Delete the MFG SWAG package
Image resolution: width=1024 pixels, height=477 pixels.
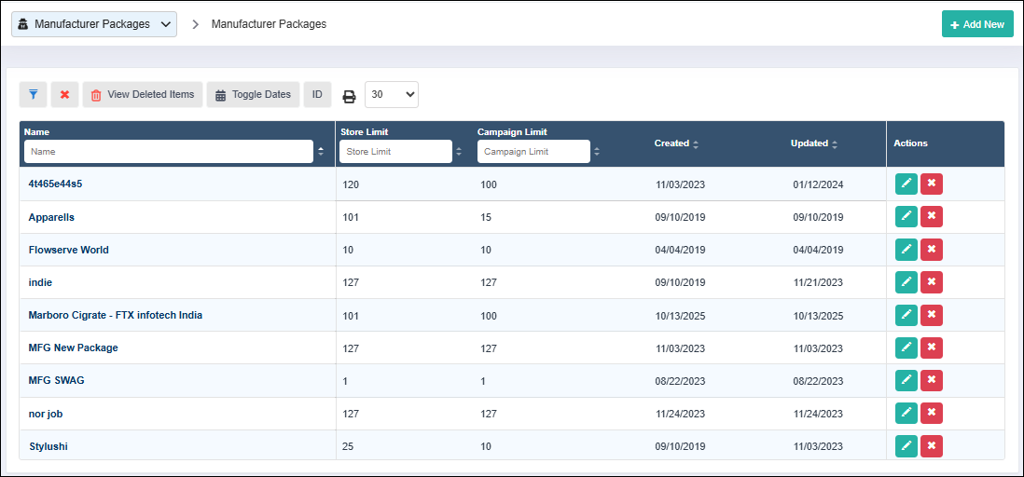tap(931, 380)
